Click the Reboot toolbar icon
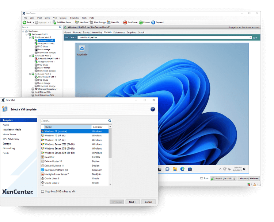Image resolution: width=274 pixels, height=222 pixels. [141, 23]
